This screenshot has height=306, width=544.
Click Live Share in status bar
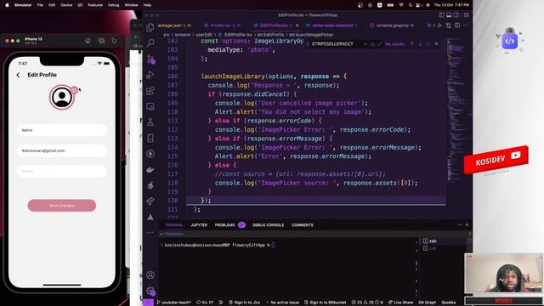400,303
